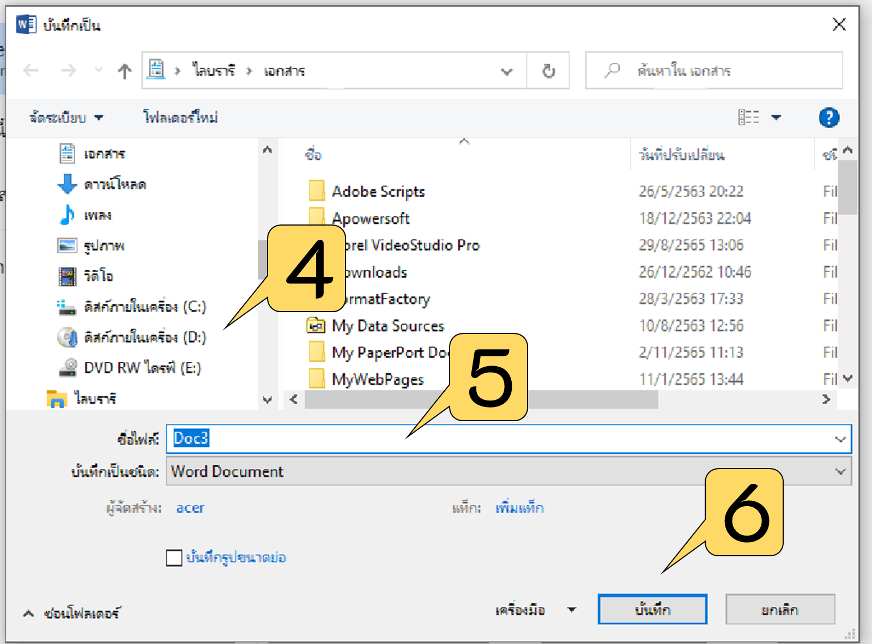Open the help question mark icon
872x644 pixels.
(828, 118)
